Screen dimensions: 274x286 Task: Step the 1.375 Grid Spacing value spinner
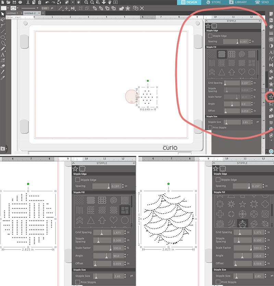tap(265, 232)
